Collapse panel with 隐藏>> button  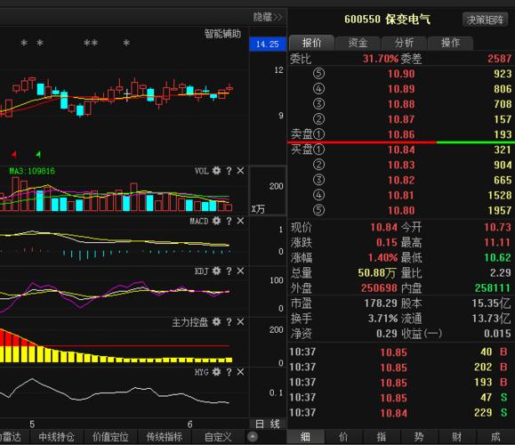pos(268,17)
